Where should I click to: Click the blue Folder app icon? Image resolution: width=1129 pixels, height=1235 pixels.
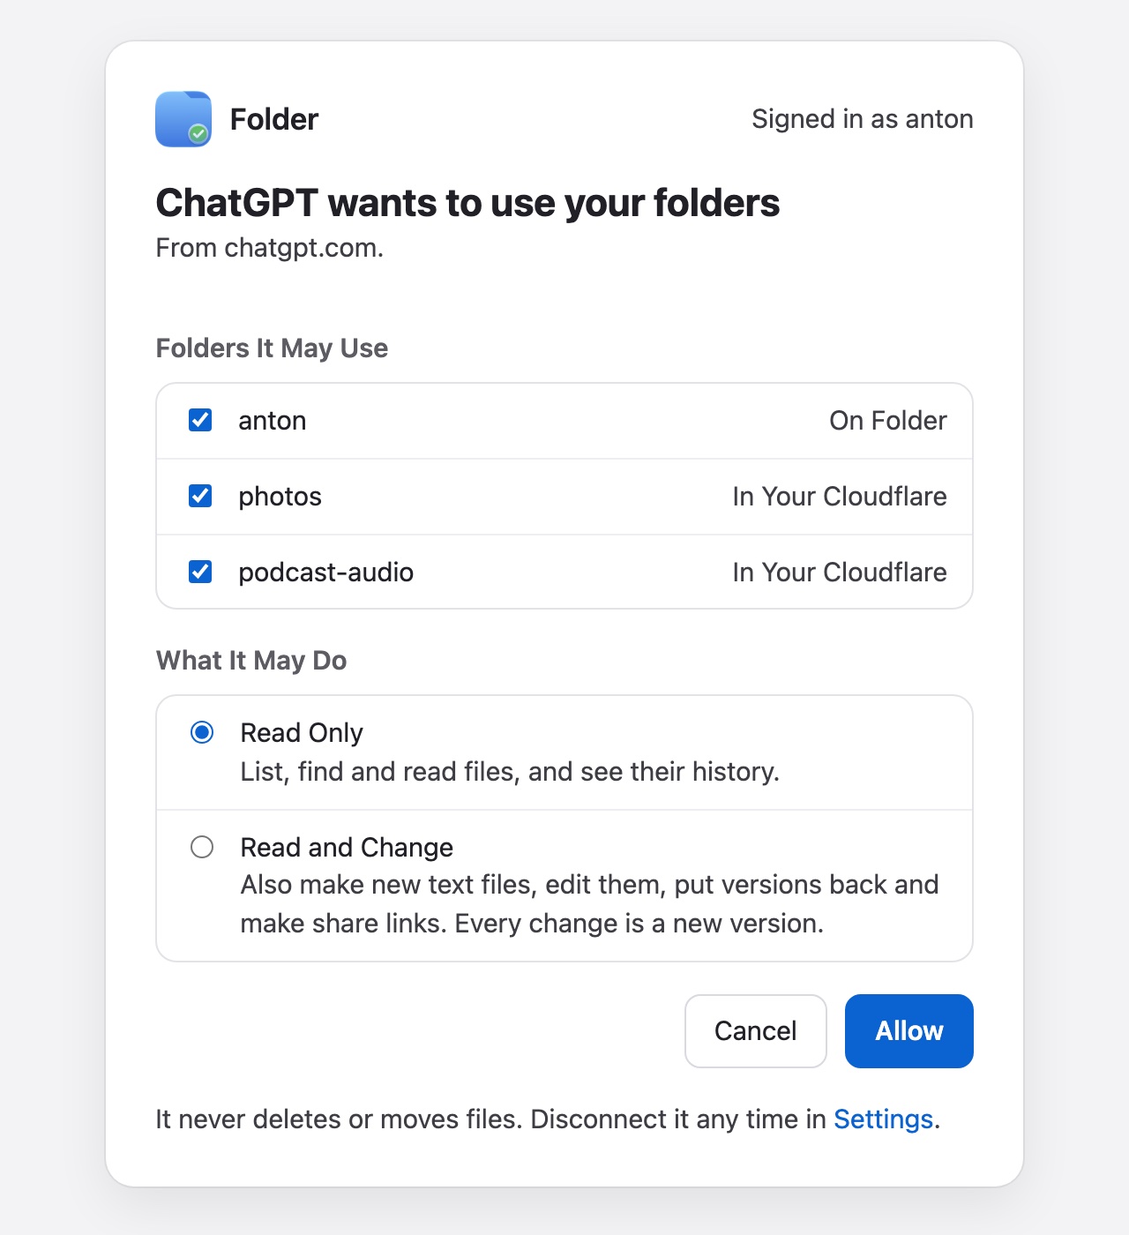coord(183,119)
